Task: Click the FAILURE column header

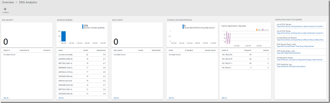Action: 266,50
